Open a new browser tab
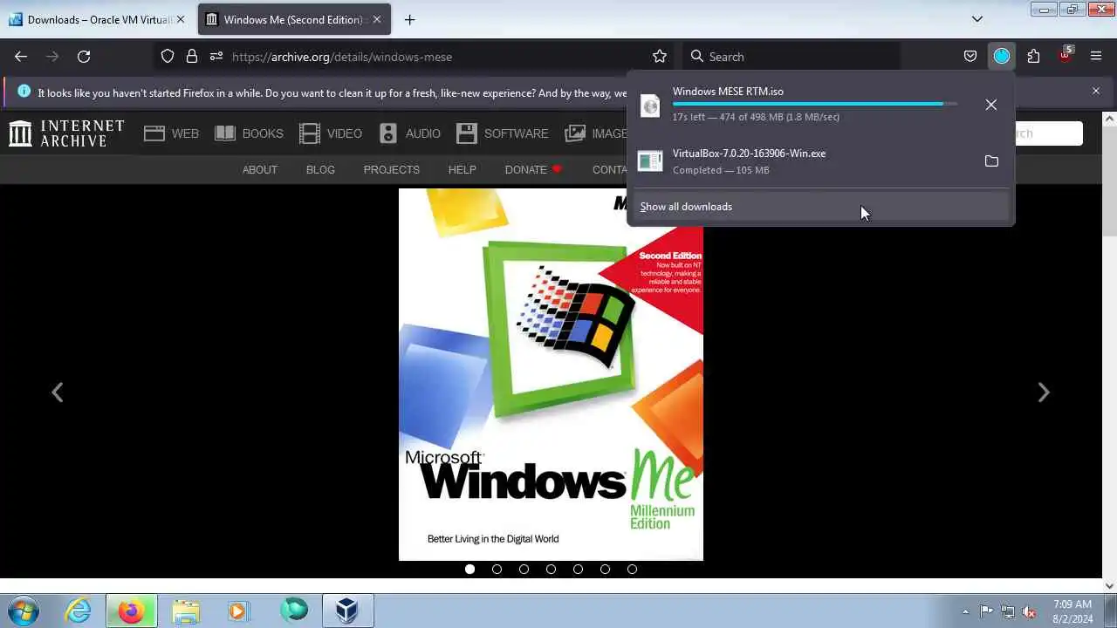1117x628 pixels. pyautogui.click(x=409, y=19)
